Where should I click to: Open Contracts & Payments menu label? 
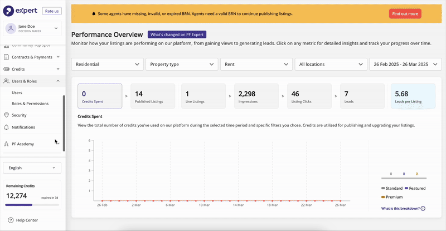point(32,57)
